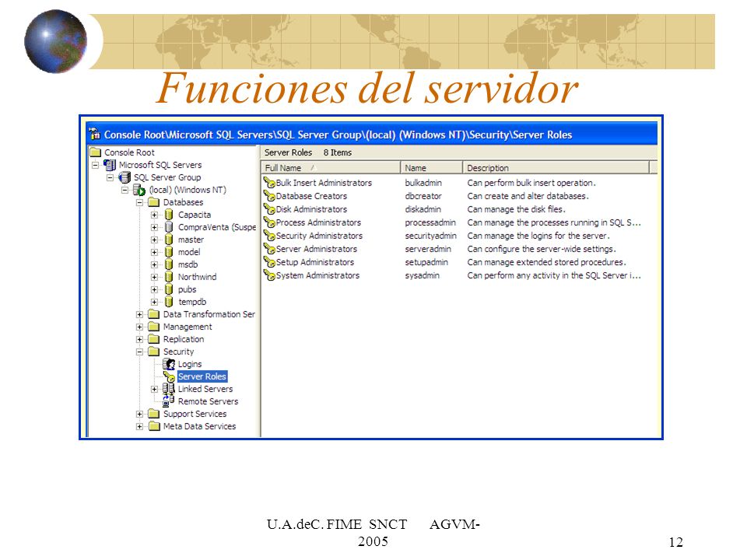Screen dimensions: 747x560
Task: Select the Logins tree item label
Action: point(190,364)
